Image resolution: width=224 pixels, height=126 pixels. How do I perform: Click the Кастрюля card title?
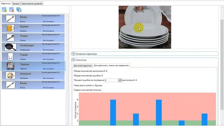pyautogui.click(x=25, y=74)
